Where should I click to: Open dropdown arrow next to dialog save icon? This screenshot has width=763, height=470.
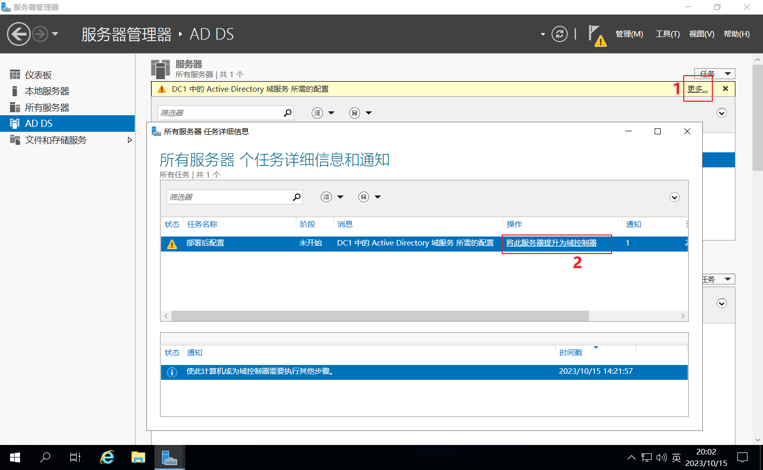378,197
